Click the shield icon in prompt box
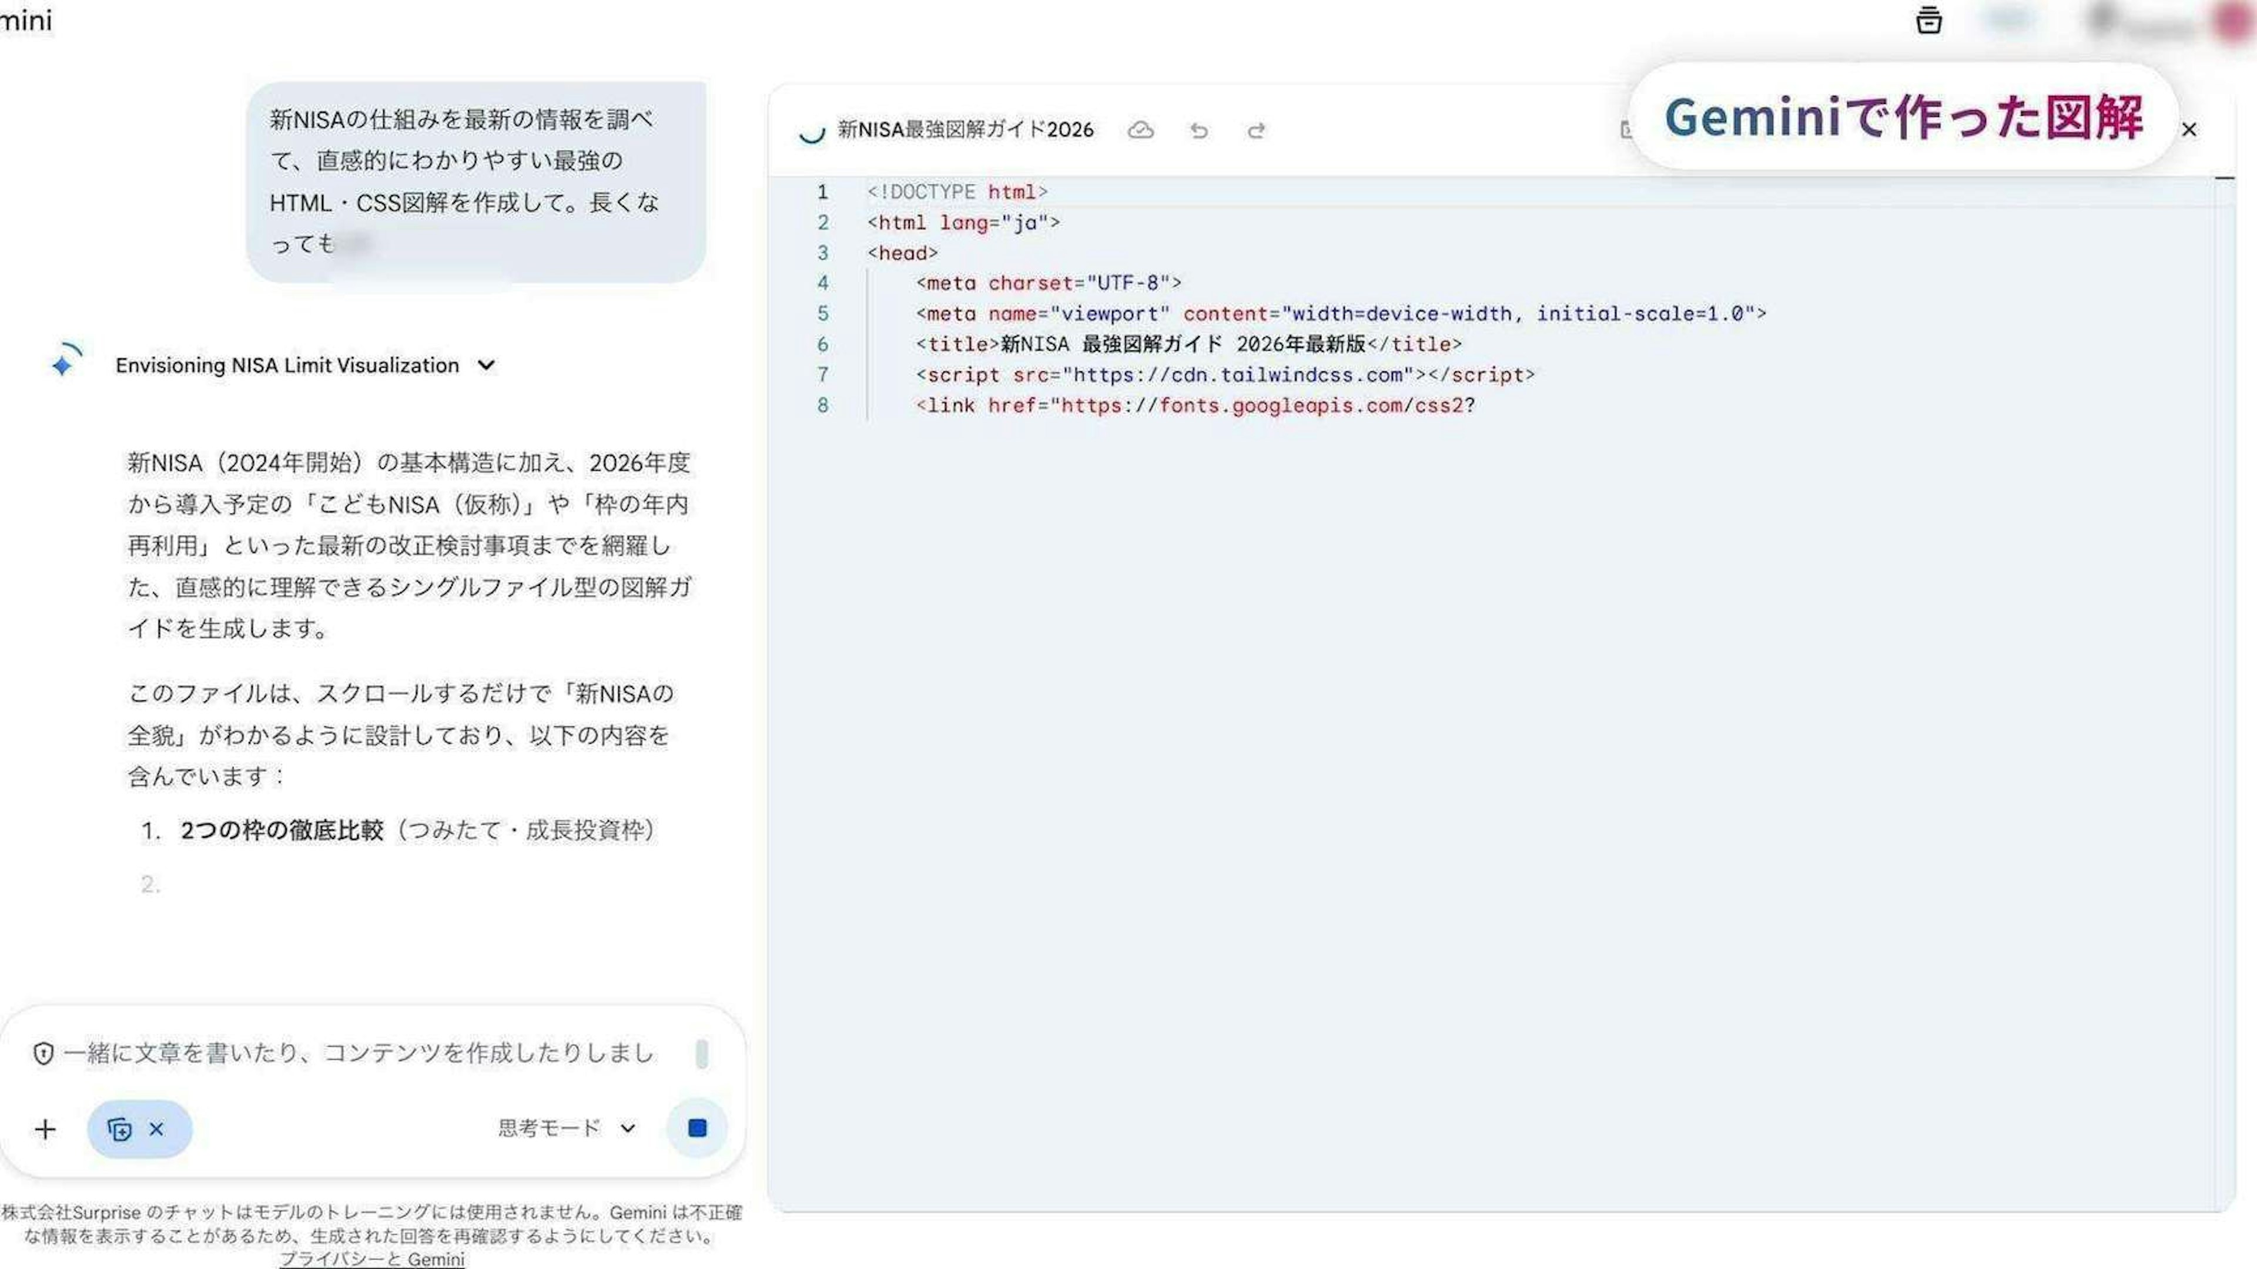 [43, 1053]
